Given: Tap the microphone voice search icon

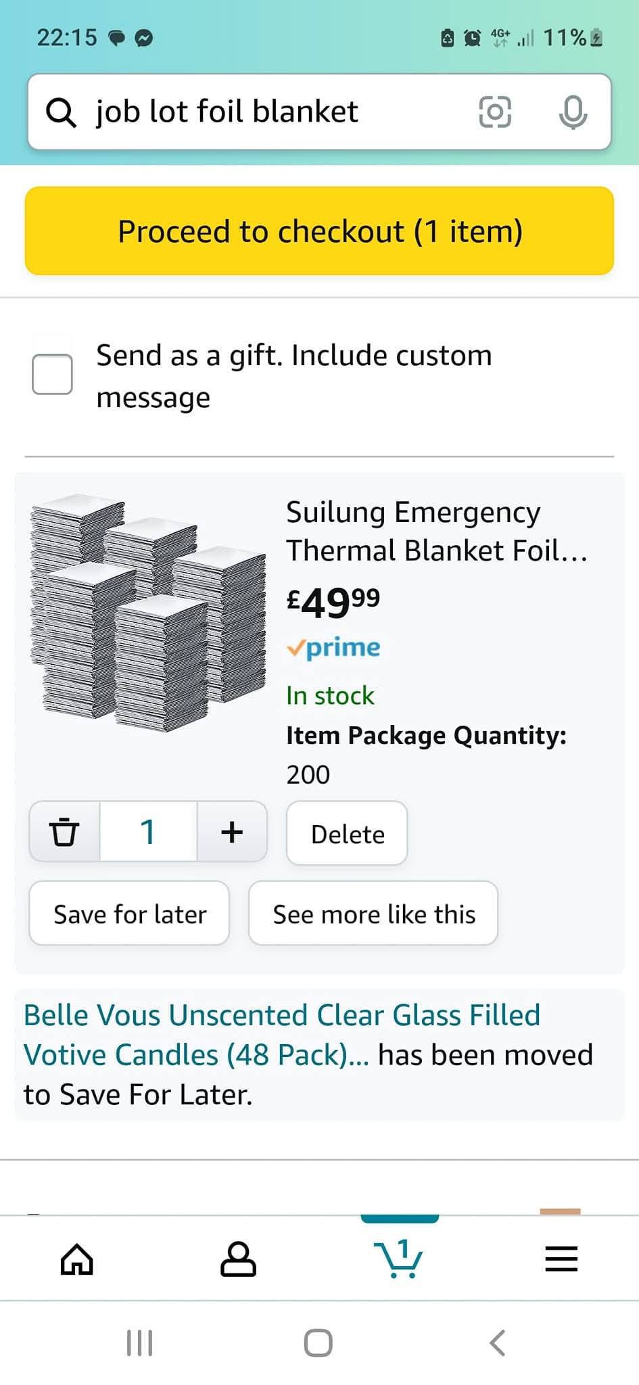Looking at the screenshot, I should [573, 112].
